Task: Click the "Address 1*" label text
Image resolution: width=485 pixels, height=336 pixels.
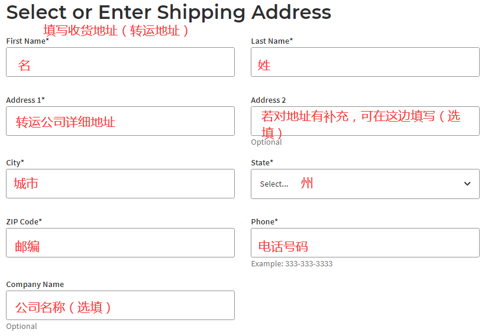Action: click(x=25, y=100)
